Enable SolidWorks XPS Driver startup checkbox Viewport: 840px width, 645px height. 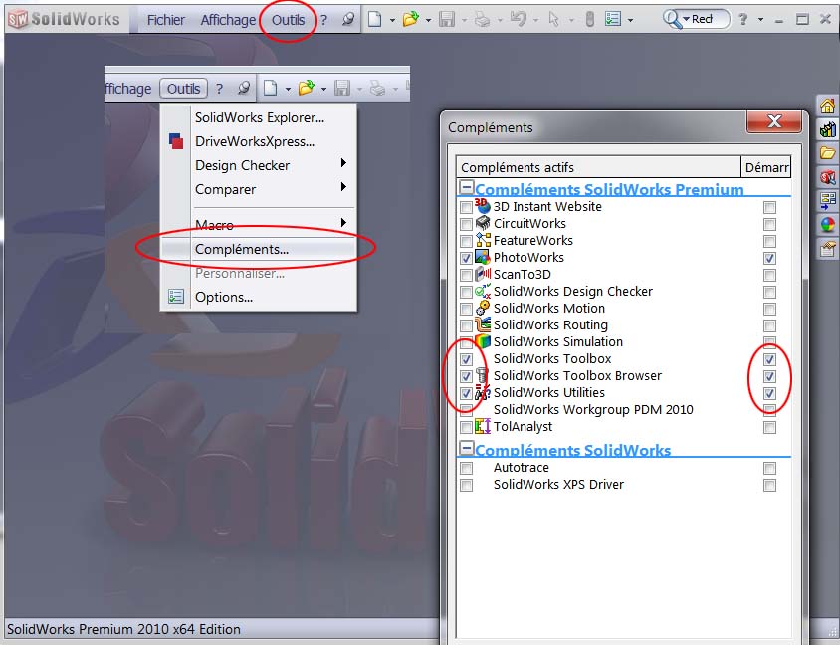769,485
